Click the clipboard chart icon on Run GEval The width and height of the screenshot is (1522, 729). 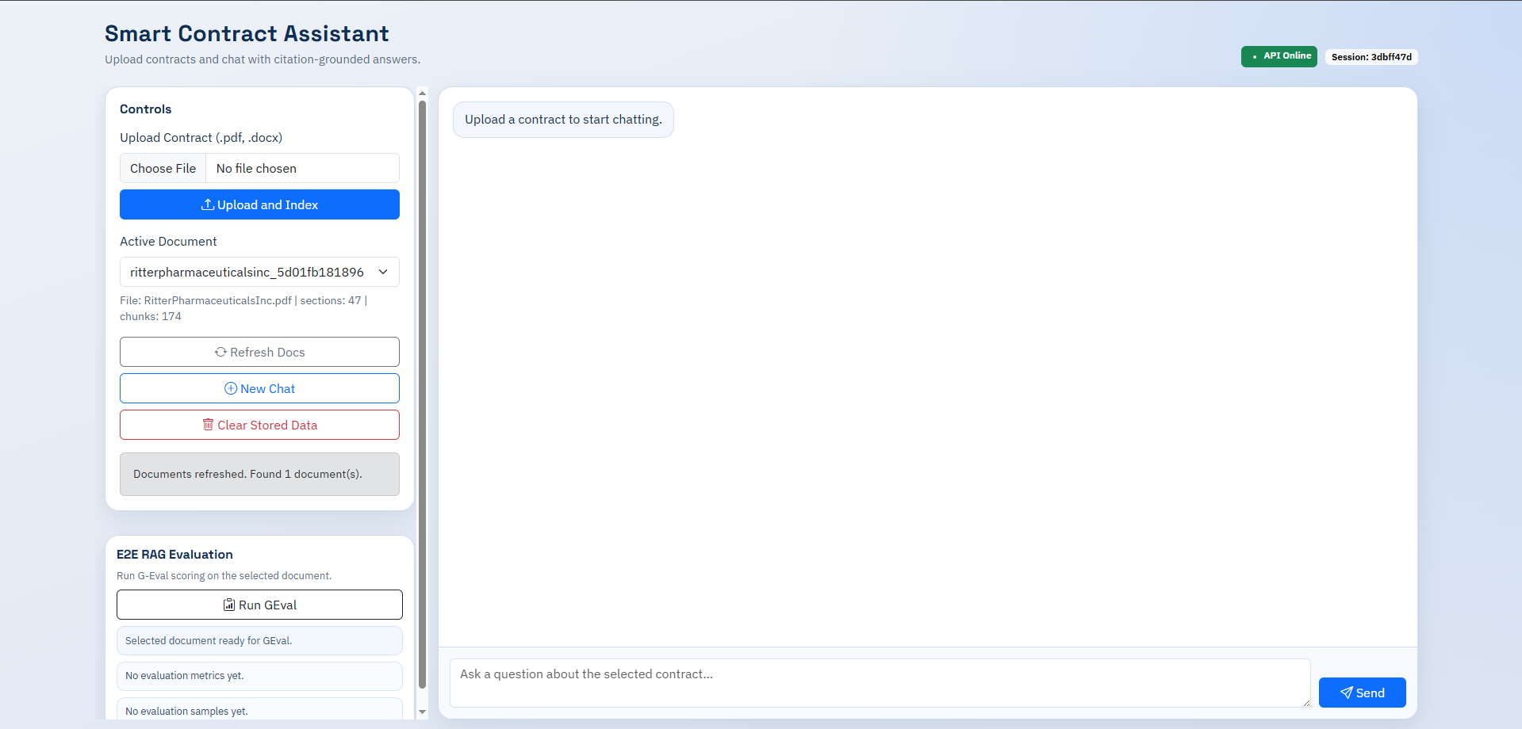229,605
